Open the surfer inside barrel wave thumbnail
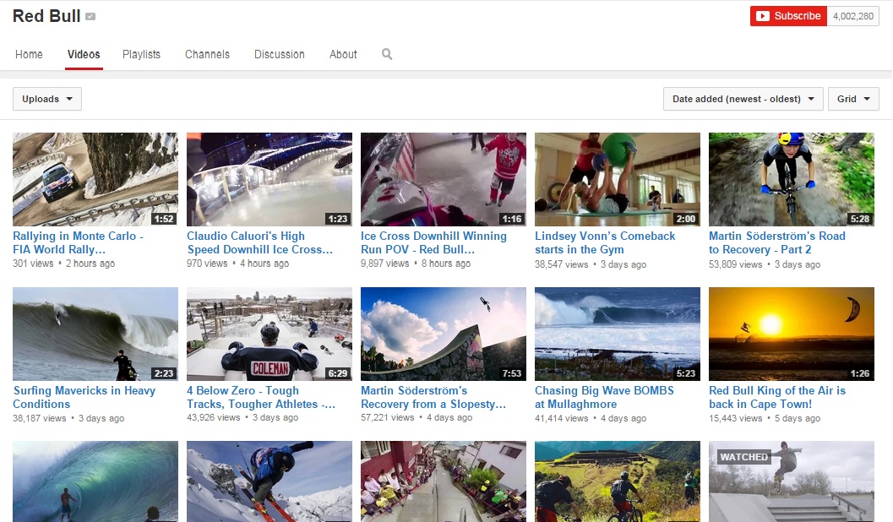The height and width of the screenshot is (522, 893). (95, 481)
